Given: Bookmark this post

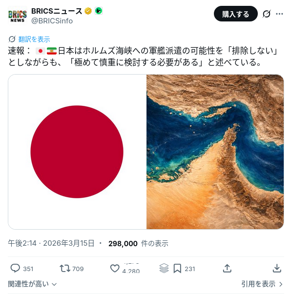Looking at the screenshot, I should click(177, 269).
